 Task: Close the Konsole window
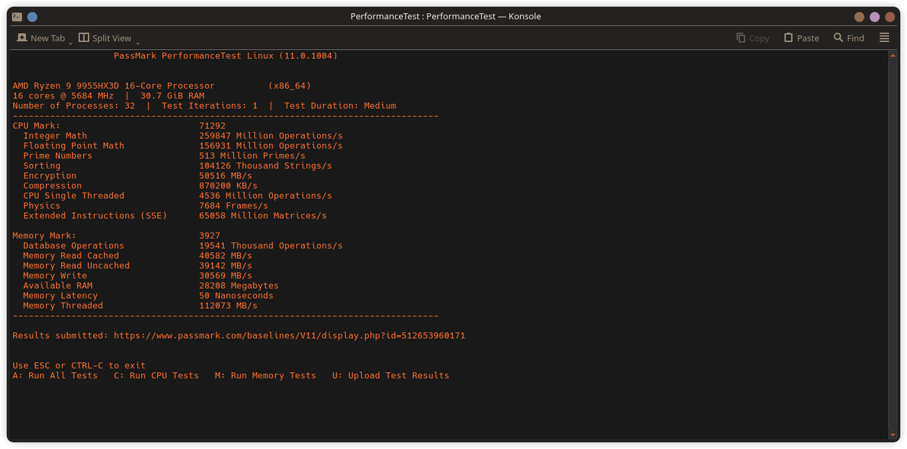(x=890, y=17)
